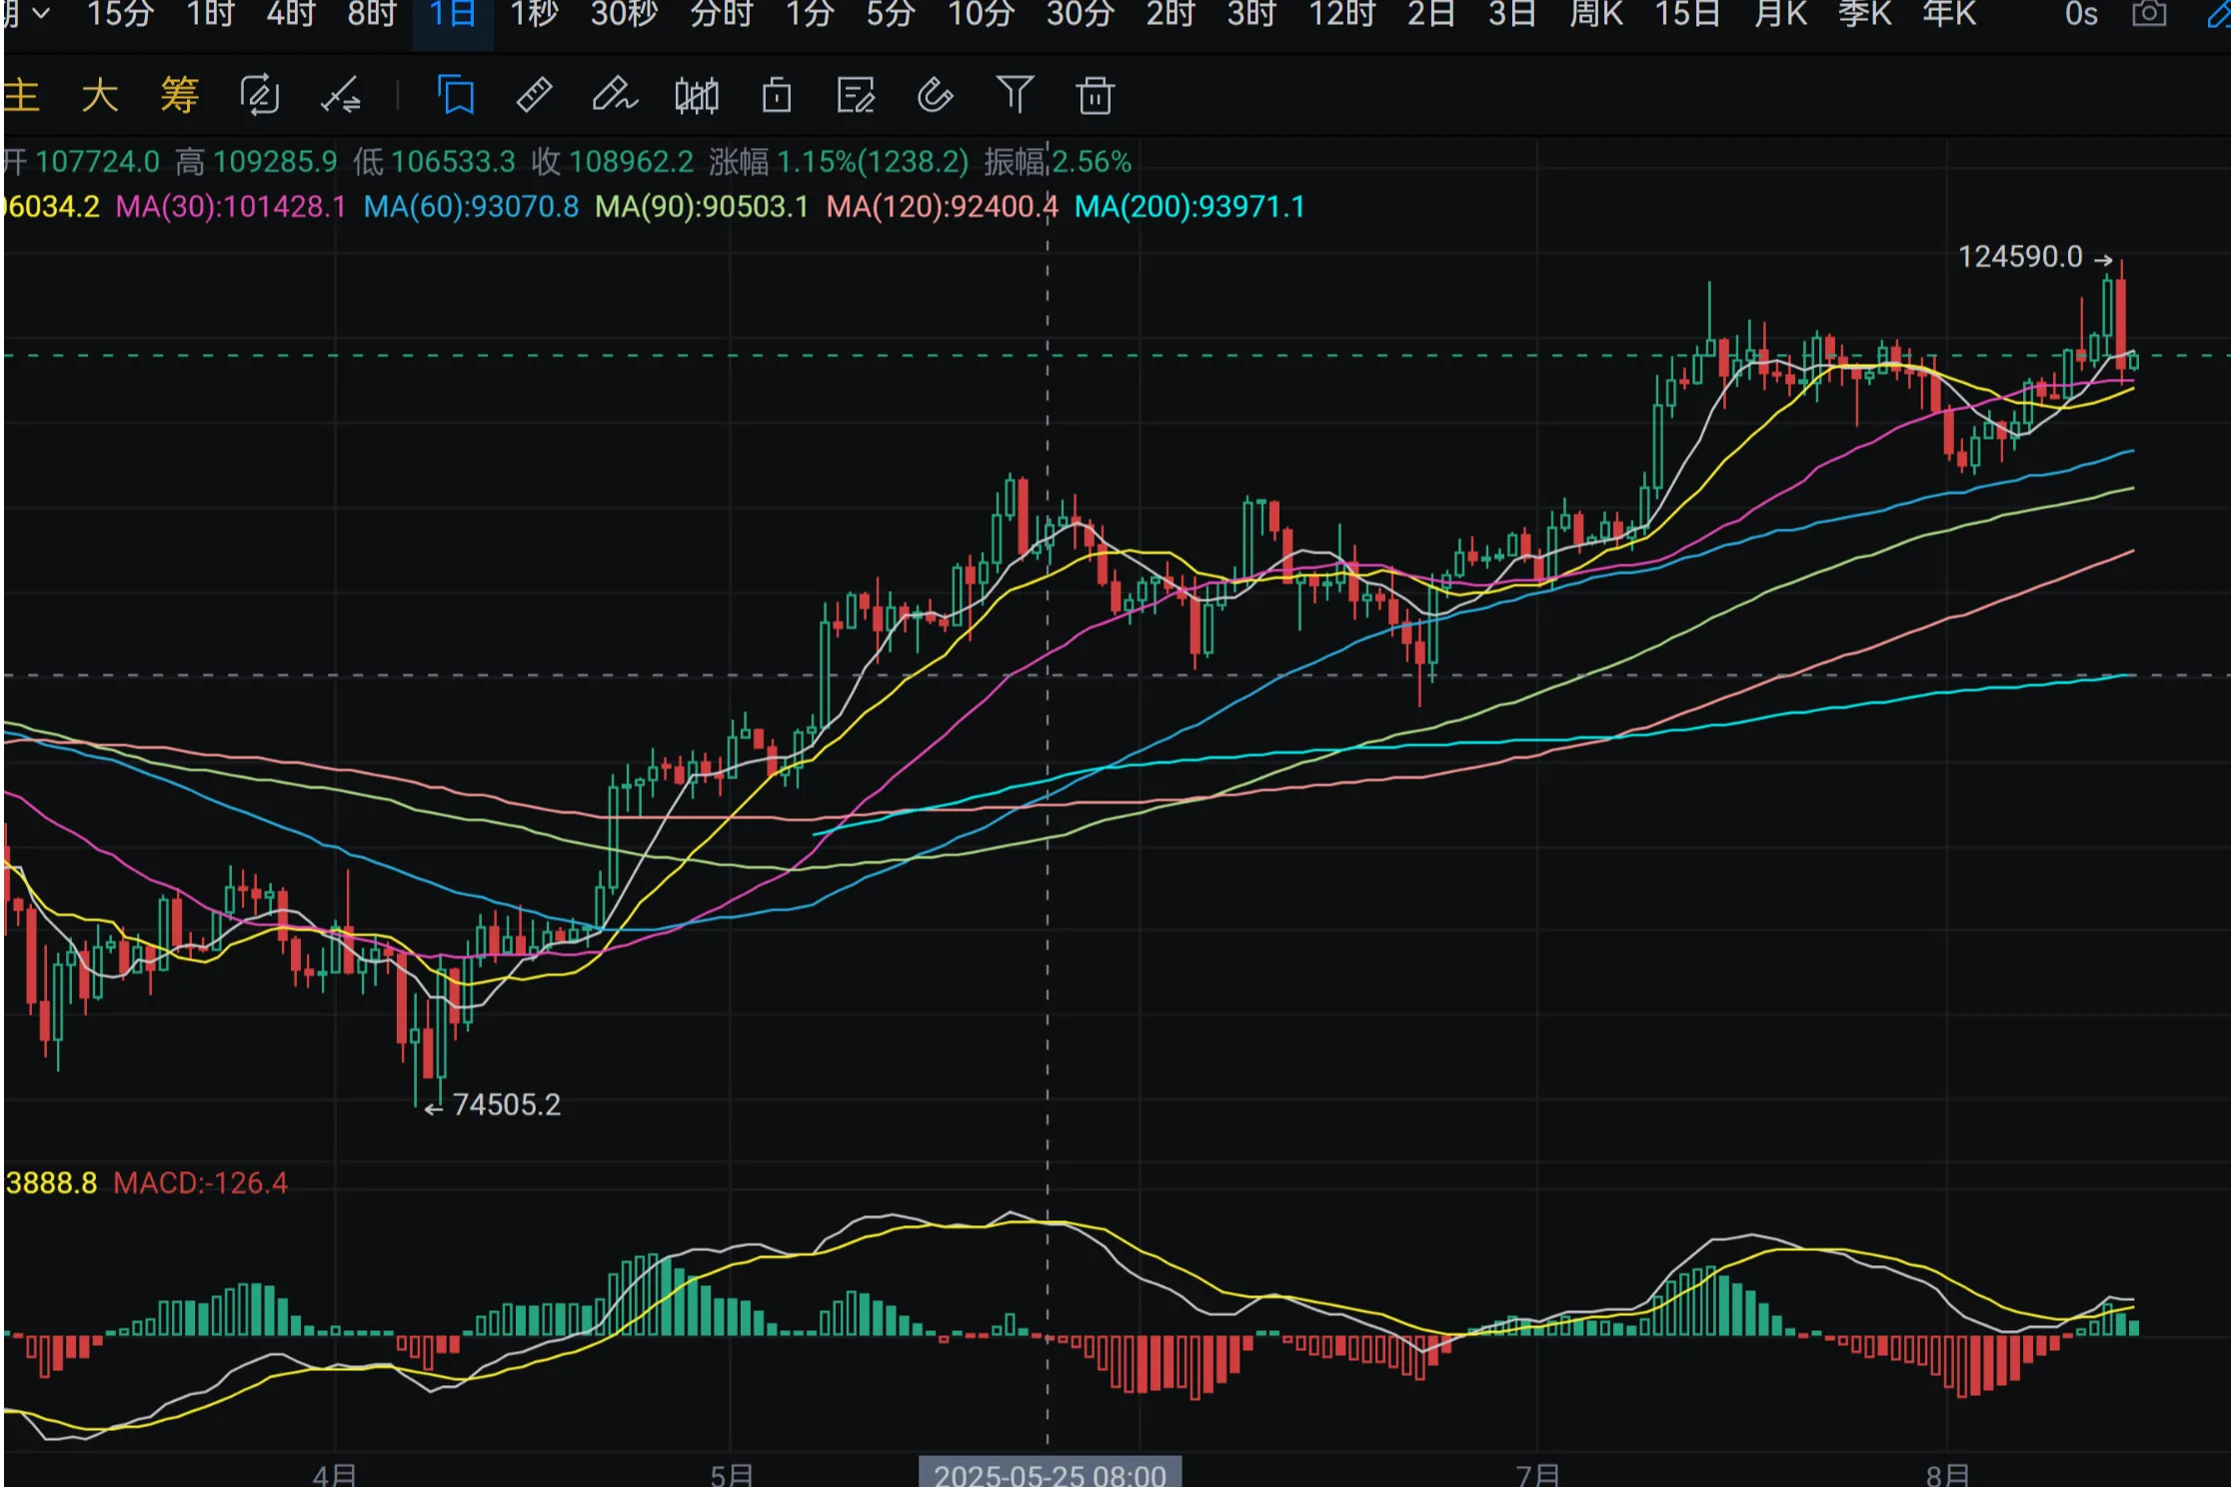Switch to the 8时 timeframe
The width and height of the screenshot is (2231, 1487).
click(x=372, y=14)
